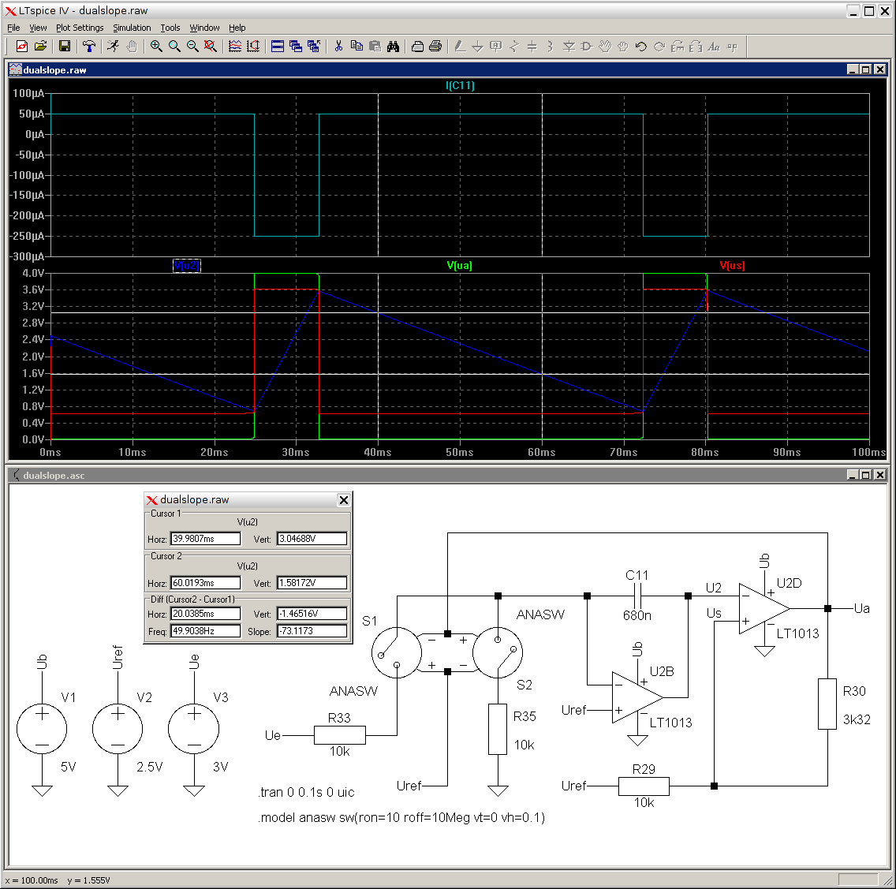This screenshot has width=896, height=889.
Task: Select the SPICE directive .op icon
Action: 732,47
